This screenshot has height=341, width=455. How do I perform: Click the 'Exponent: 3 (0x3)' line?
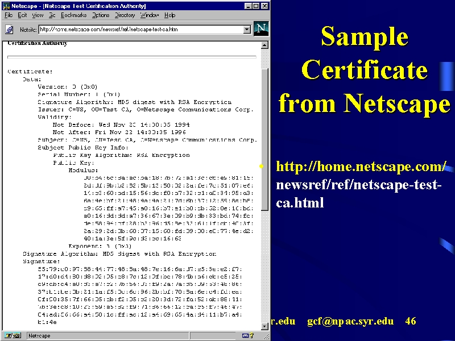point(100,246)
